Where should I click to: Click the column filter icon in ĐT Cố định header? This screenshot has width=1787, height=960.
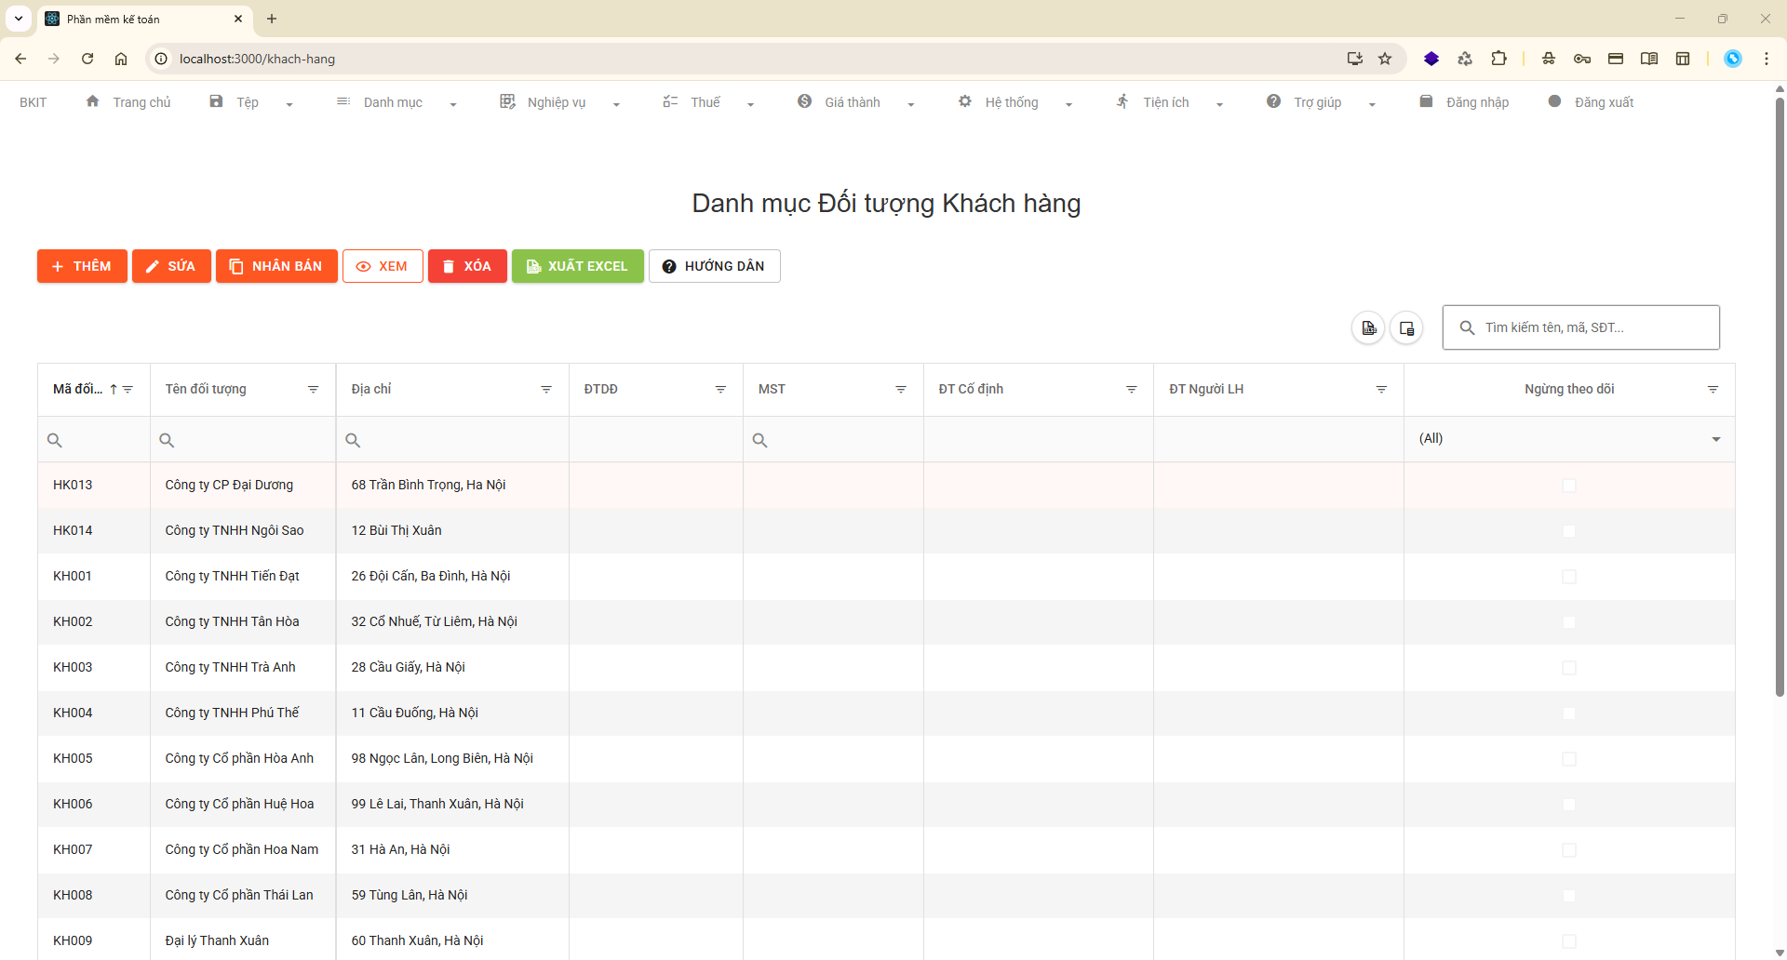pos(1132,390)
